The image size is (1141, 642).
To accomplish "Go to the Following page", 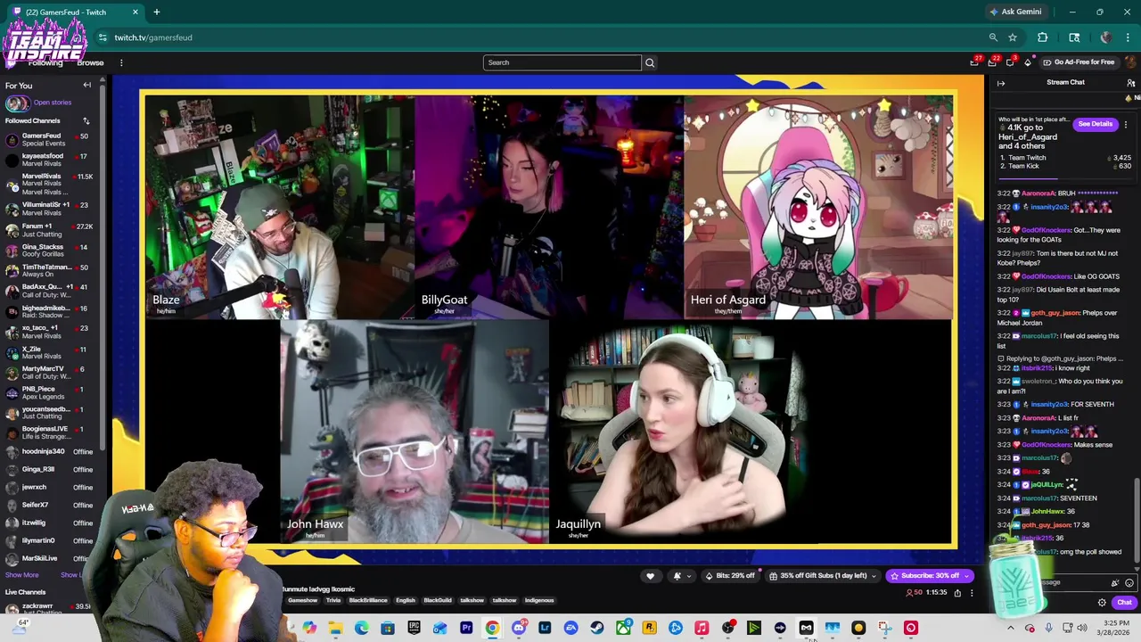I will pyautogui.click(x=45, y=62).
